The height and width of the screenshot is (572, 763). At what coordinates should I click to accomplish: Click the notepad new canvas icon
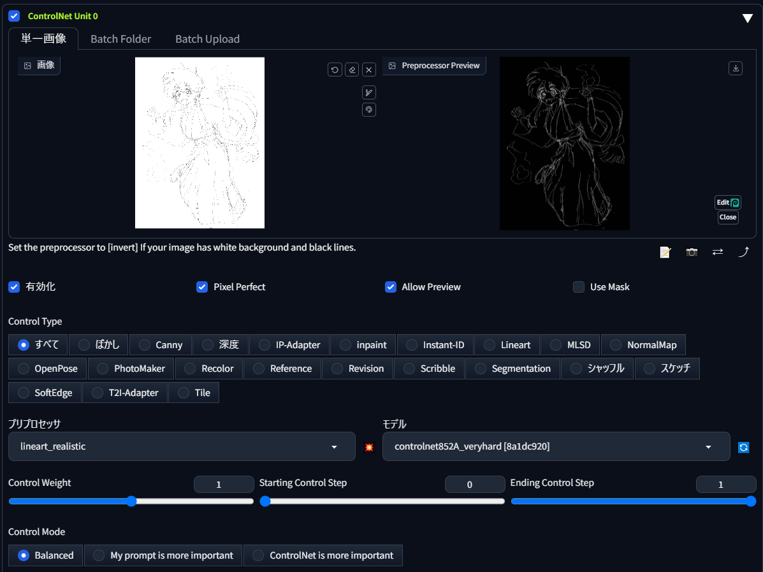click(x=665, y=252)
